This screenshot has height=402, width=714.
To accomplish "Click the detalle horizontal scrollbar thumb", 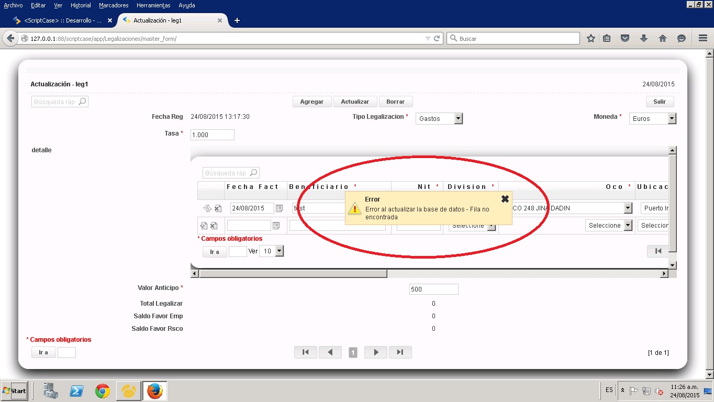I will 293,274.
